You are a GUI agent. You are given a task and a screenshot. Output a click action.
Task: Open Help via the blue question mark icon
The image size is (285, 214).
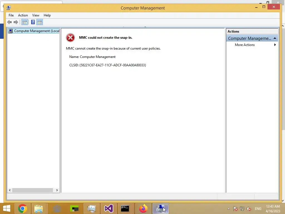pyautogui.click(x=33, y=22)
